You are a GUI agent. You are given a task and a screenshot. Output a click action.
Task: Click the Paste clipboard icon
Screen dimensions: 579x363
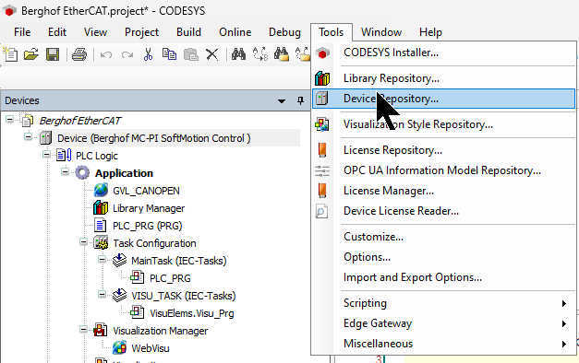coord(191,54)
